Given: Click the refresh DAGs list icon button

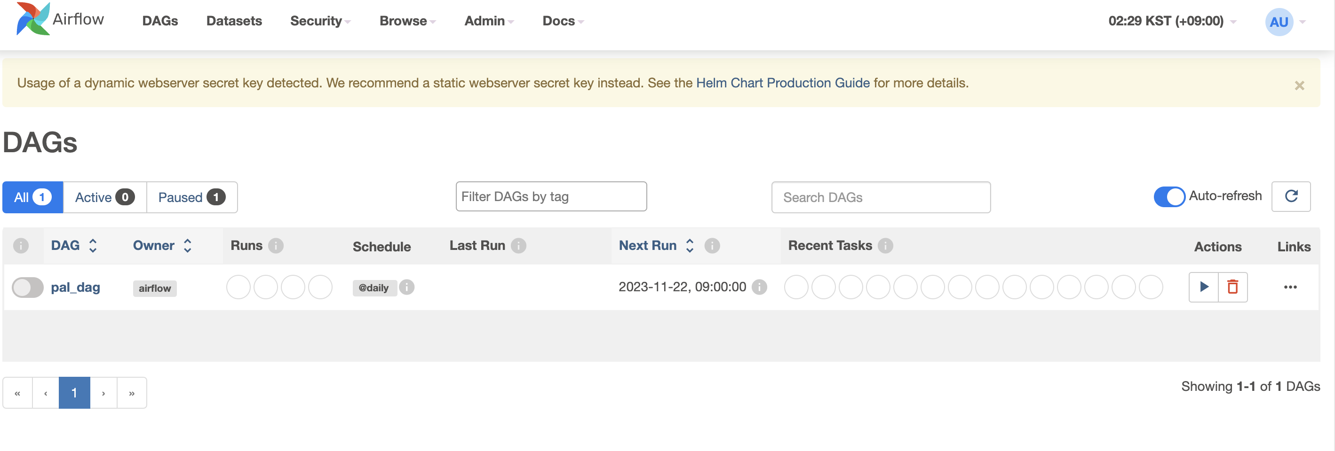Looking at the screenshot, I should pyautogui.click(x=1290, y=196).
